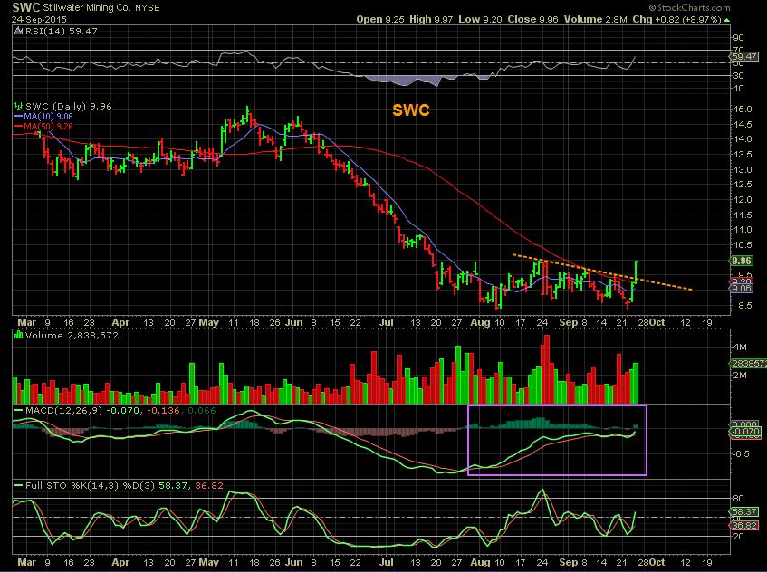
Task: Click the Volume 2,838,572 panel label
Action: [x=72, y=336]
